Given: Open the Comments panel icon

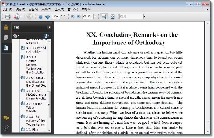Looking at the screenshot, I should pos(6,117).
